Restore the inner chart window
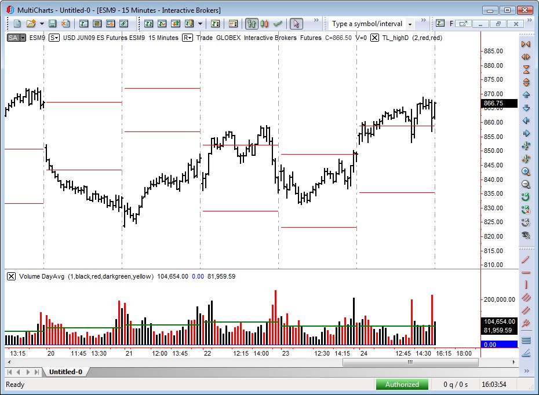This screenshot has width=539, height=395. (x=498, y=24)
